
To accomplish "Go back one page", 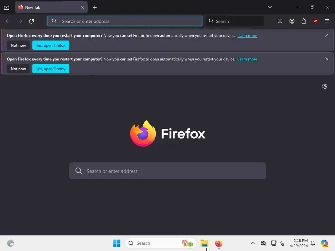I will point(8,21).
